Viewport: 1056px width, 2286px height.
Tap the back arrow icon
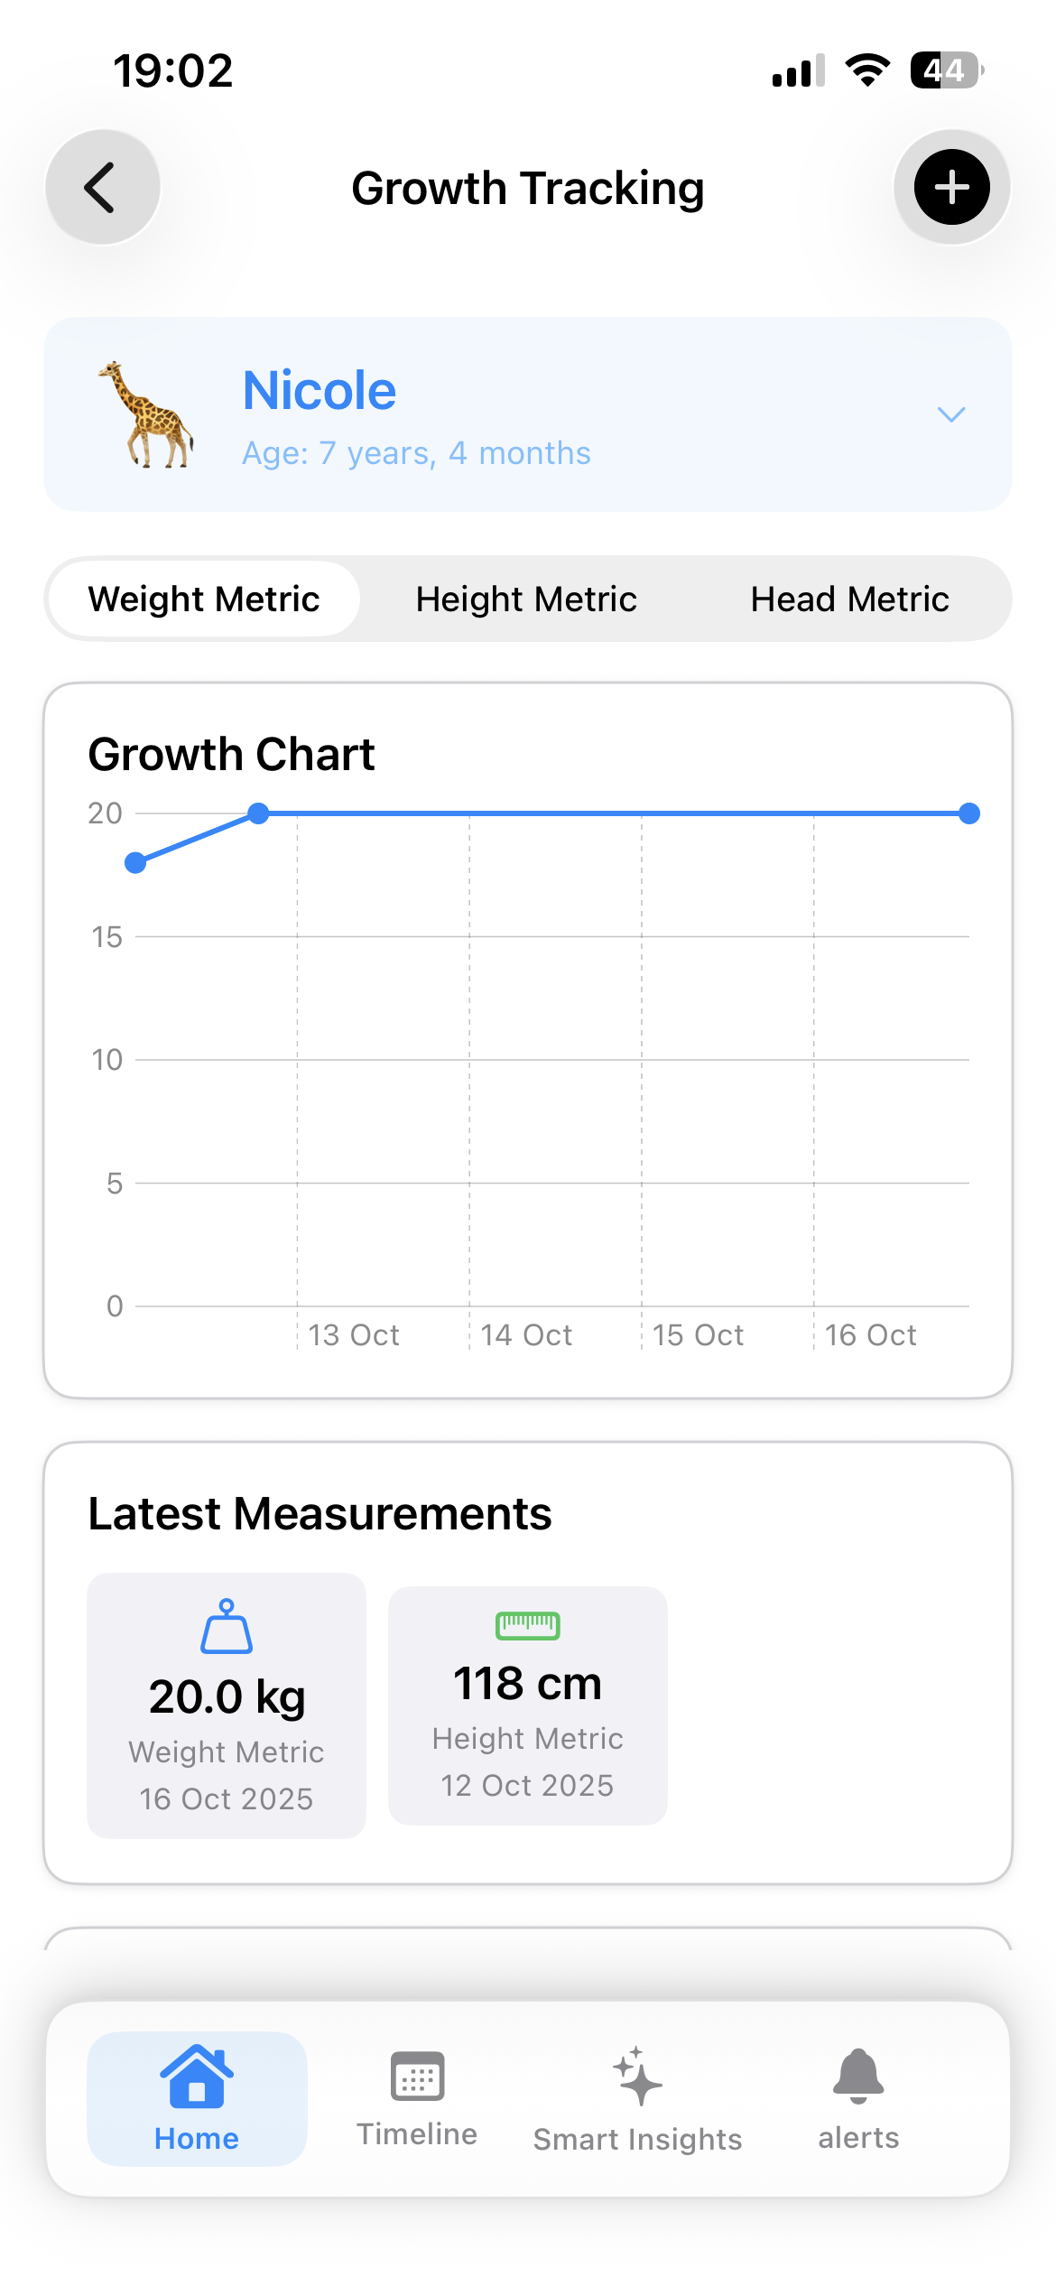[x=102, y=187]
